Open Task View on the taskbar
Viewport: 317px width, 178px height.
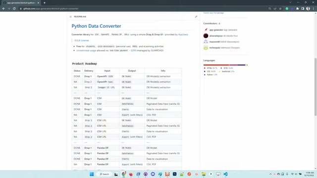click(116, 174)
